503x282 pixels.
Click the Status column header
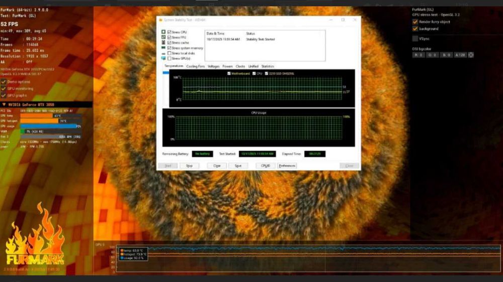pos(250,34)
